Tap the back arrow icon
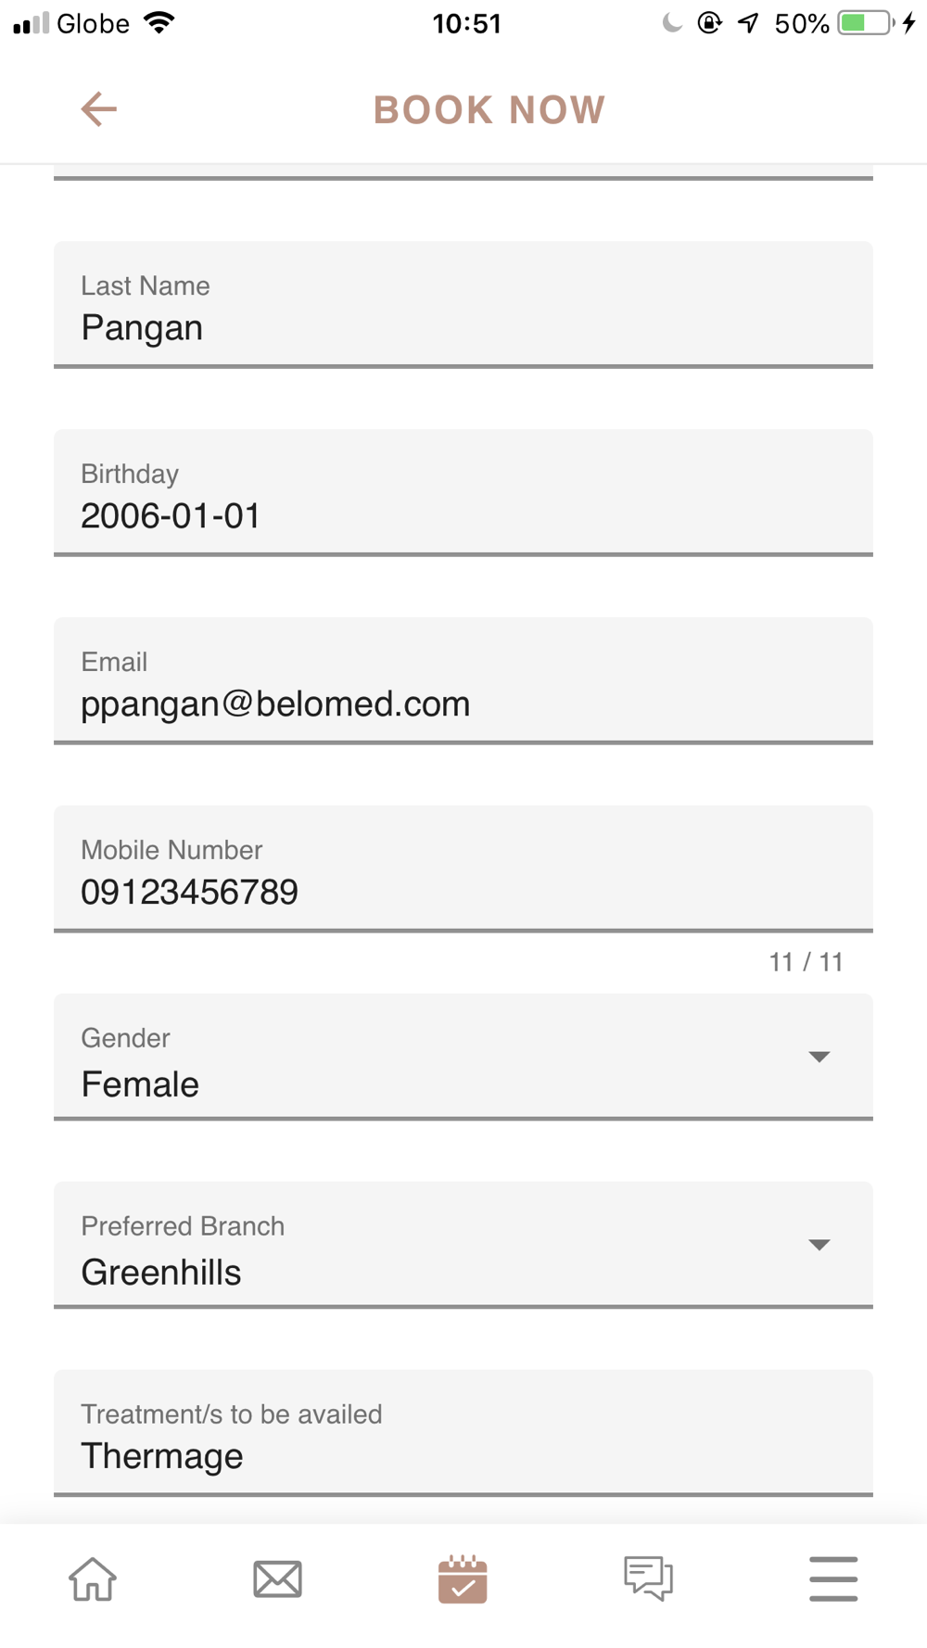 pyautogui.click(x=98, y=109)
